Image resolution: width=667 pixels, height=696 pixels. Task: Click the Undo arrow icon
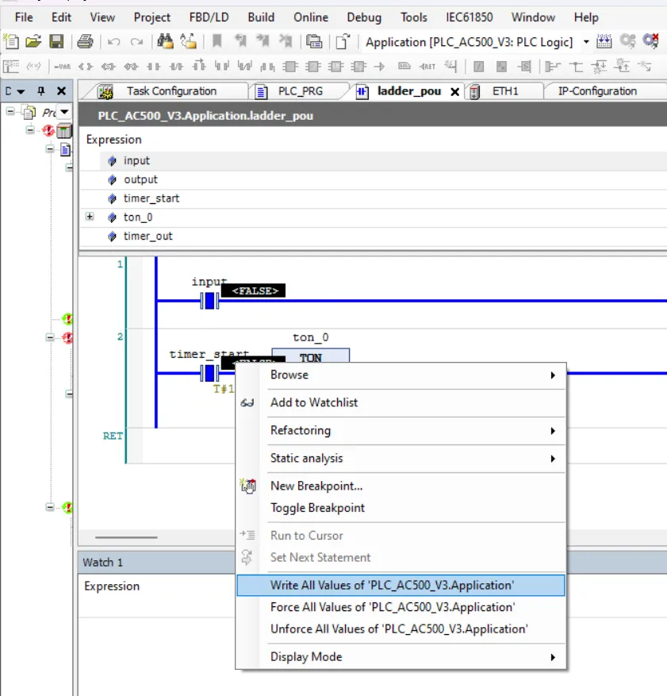[114, 42]
